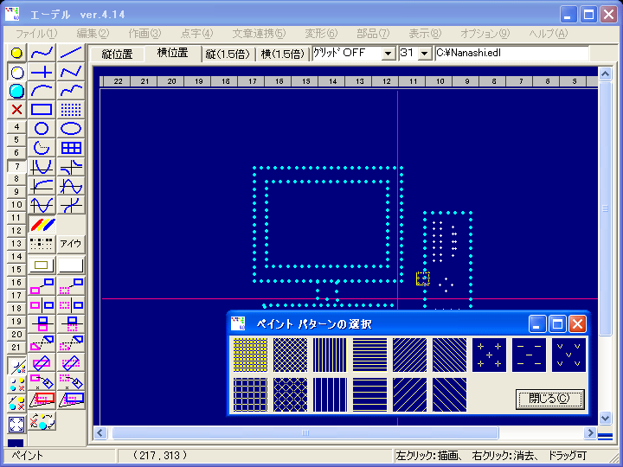Open the 点字 menu
Image resolution: width=623 pixels, height=467 pixels.
(196, 34)
